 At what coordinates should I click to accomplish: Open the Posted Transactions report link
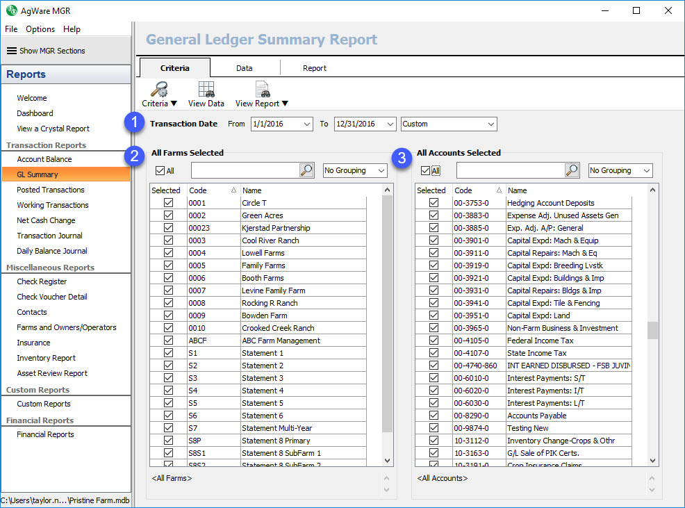[x=51, y=190]
